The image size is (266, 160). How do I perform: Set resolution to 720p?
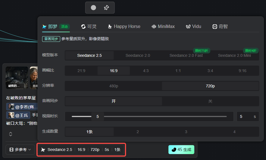210,86
